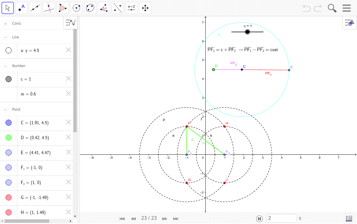This screenshot has width=357, height=224.
Task: Delete number c = 1
Action: point(68,78)
